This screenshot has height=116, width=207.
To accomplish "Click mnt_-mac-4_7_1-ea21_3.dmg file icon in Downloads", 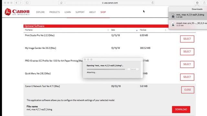I will click(x=173, y=16).
